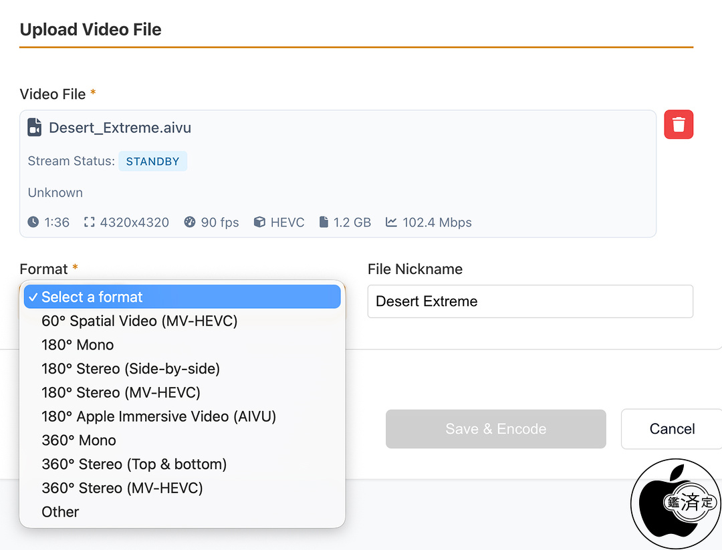Click the bitrate chart icon
722x550 pixels.
392,223
